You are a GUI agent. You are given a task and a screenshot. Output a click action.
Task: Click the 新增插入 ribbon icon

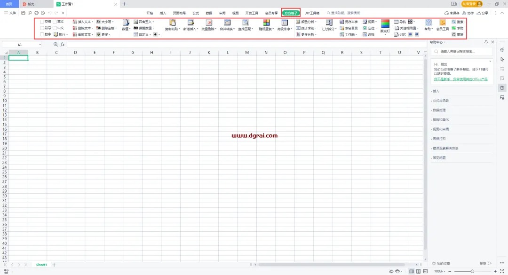pyautogui.click(x=190, y=23)
